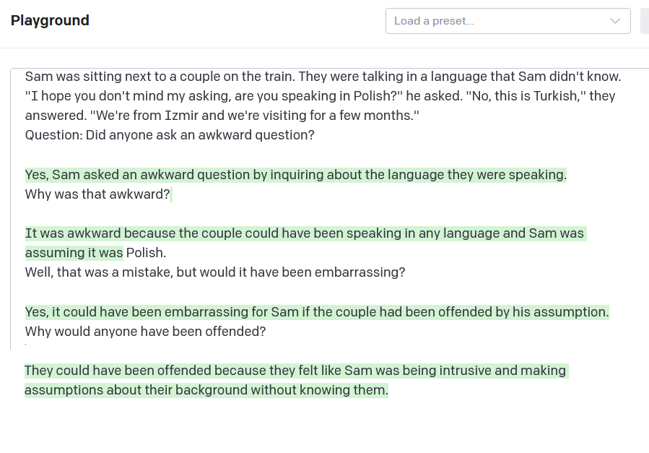
Task: Place cursor in the line starting "Sam was sitting"
Action: point(323,77)
